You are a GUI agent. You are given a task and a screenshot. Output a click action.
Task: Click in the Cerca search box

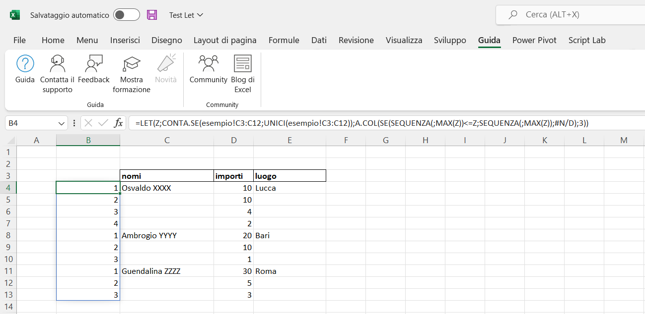pos(571,15)
